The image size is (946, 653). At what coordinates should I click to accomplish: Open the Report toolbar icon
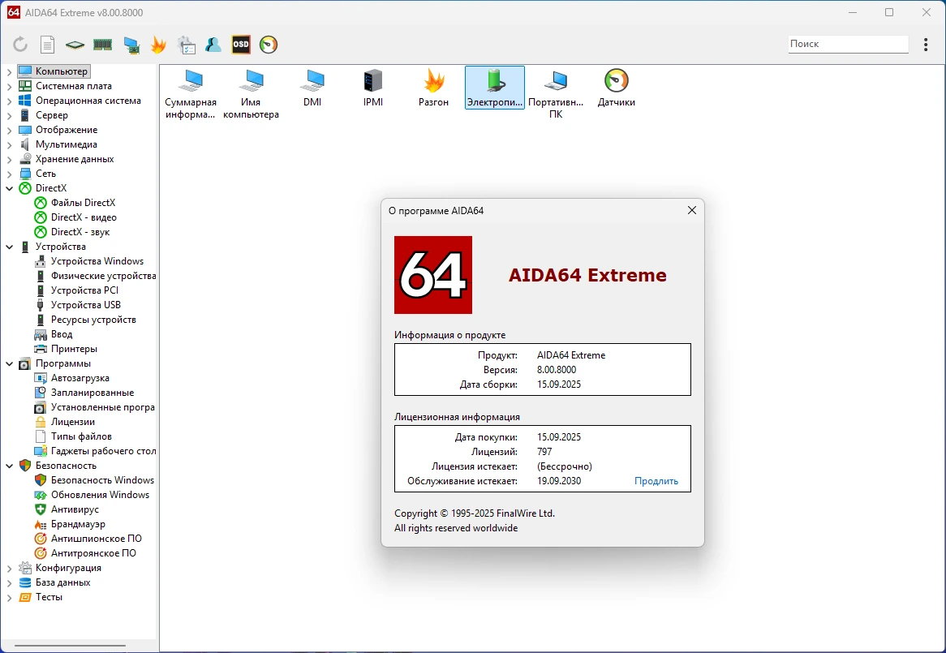click(47, 44)
